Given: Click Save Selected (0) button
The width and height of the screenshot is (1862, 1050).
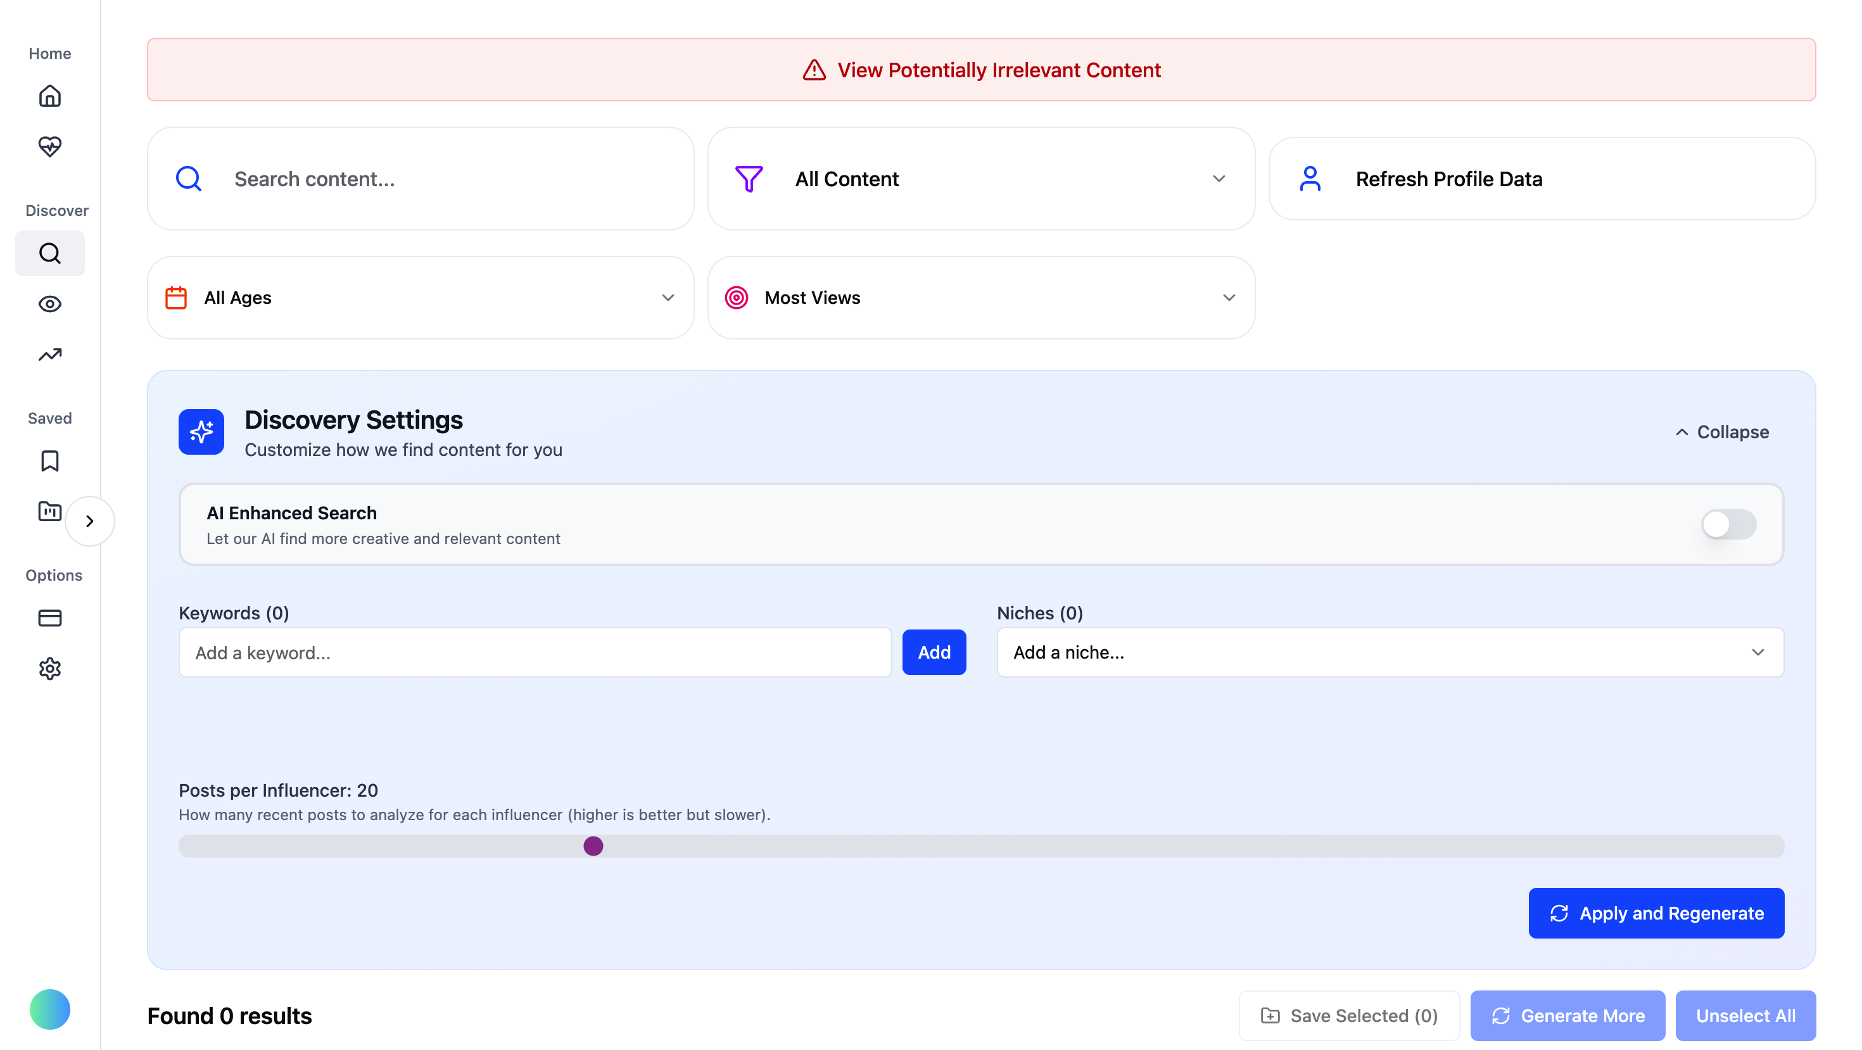Looking at the screenshot, I should pos(1349,1015).
